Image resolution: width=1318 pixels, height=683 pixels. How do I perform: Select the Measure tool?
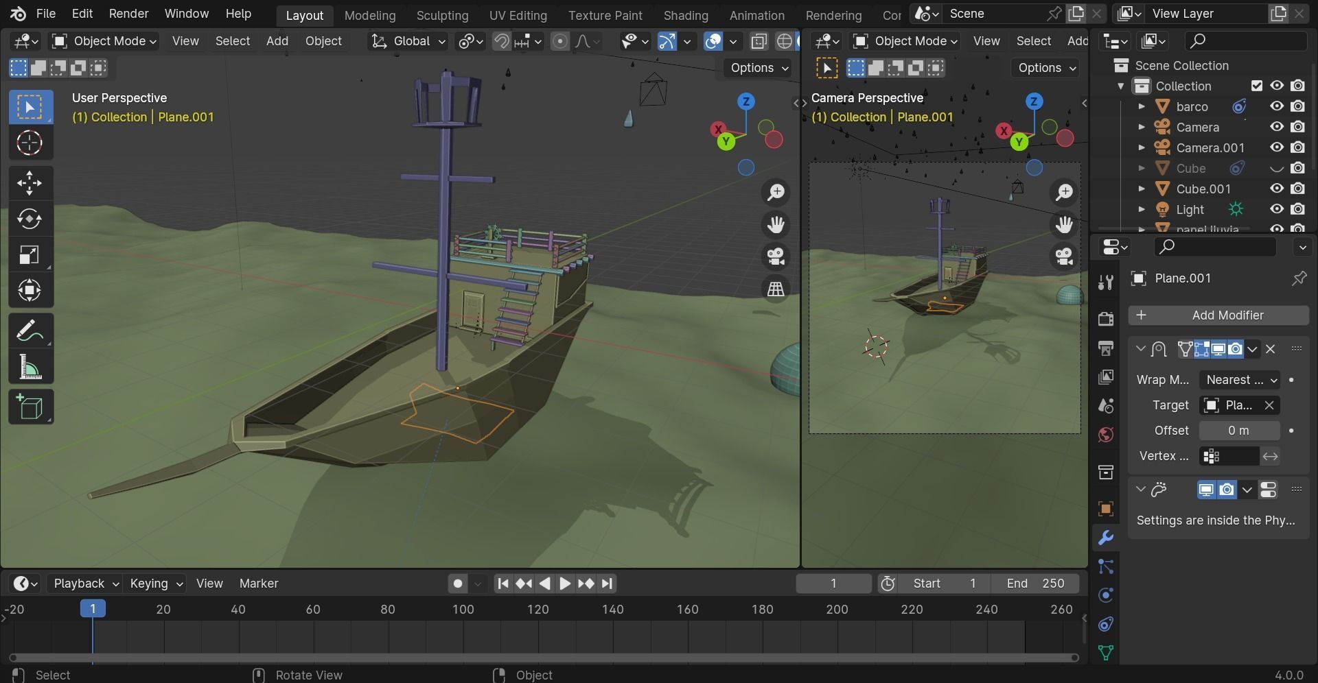point(30,368)
